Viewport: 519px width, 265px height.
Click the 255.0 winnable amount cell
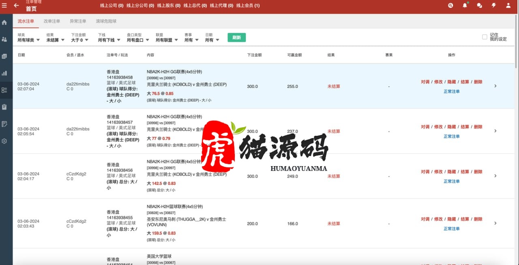(293, 86)
